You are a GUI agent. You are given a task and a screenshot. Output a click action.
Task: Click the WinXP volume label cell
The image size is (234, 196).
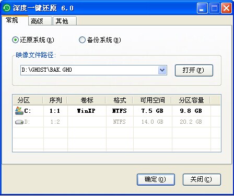(x=86, y=111)
